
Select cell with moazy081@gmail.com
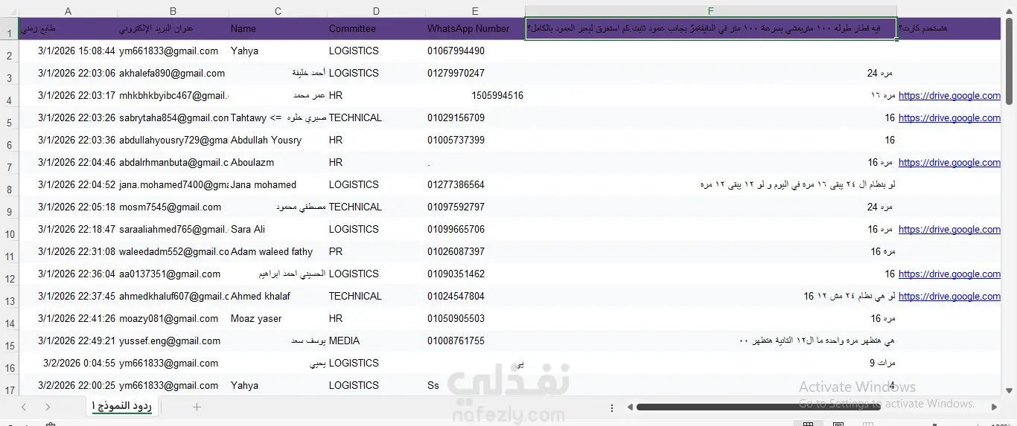coord(173,318)
